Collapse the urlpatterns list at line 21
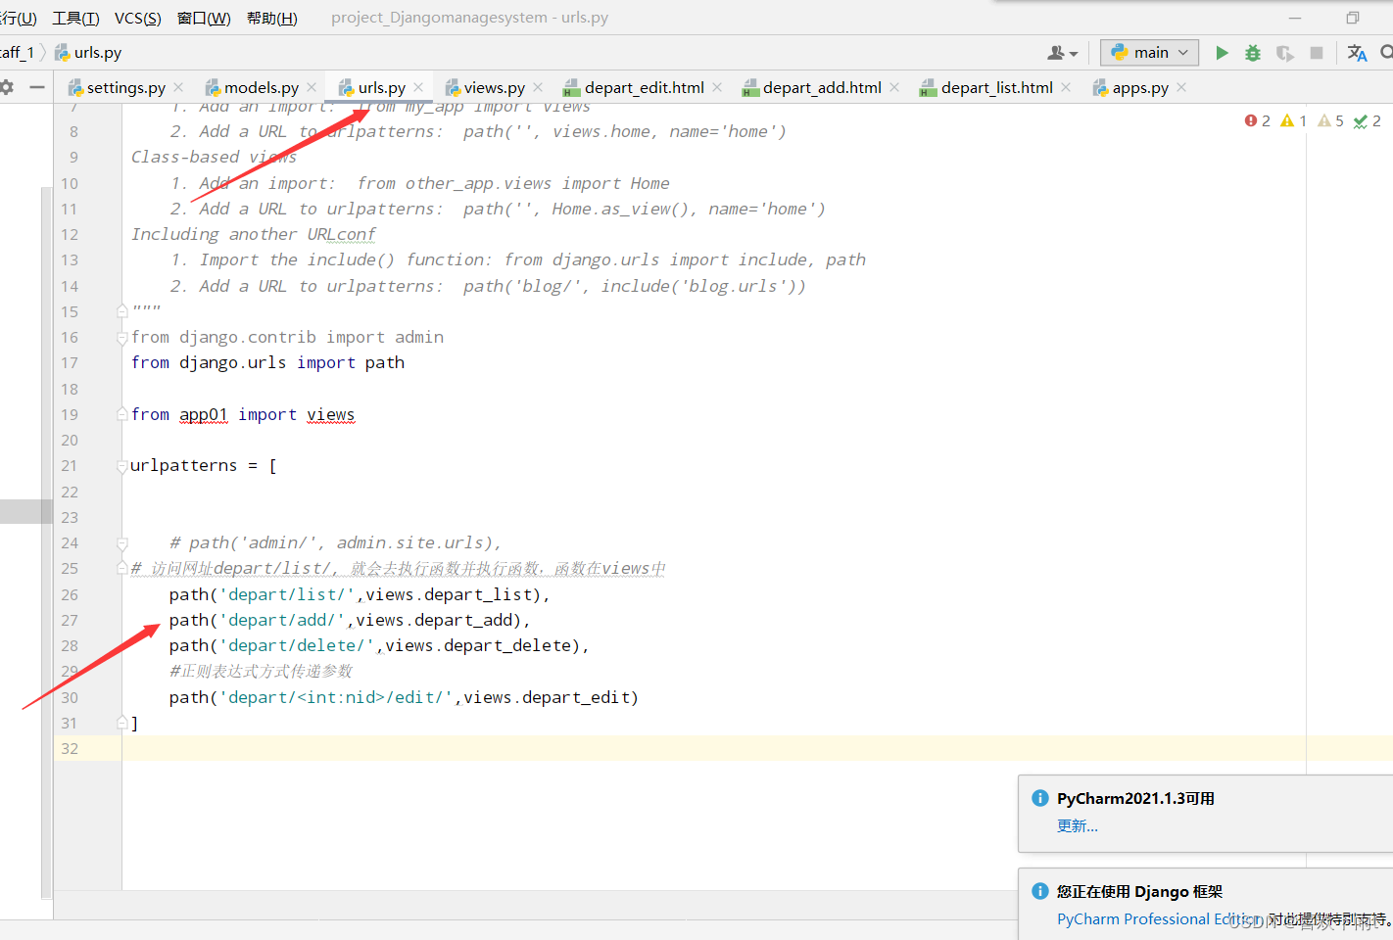This screenshot has width=1393, height=940. (122, 466)
